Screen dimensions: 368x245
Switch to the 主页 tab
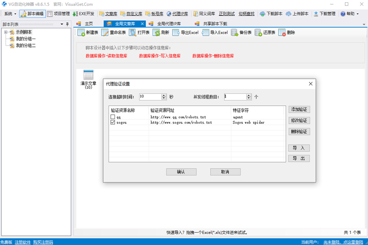[88, 23]
